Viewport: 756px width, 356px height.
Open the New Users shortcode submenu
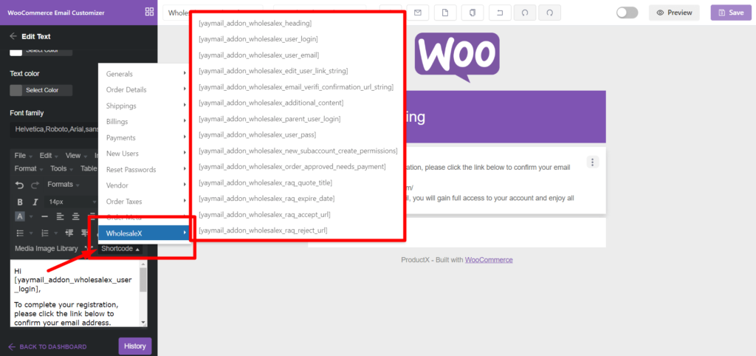(145, 154)
